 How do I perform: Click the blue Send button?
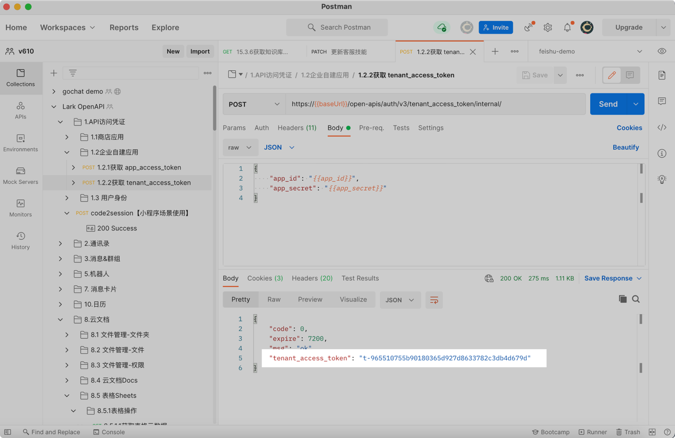(608, 104)
